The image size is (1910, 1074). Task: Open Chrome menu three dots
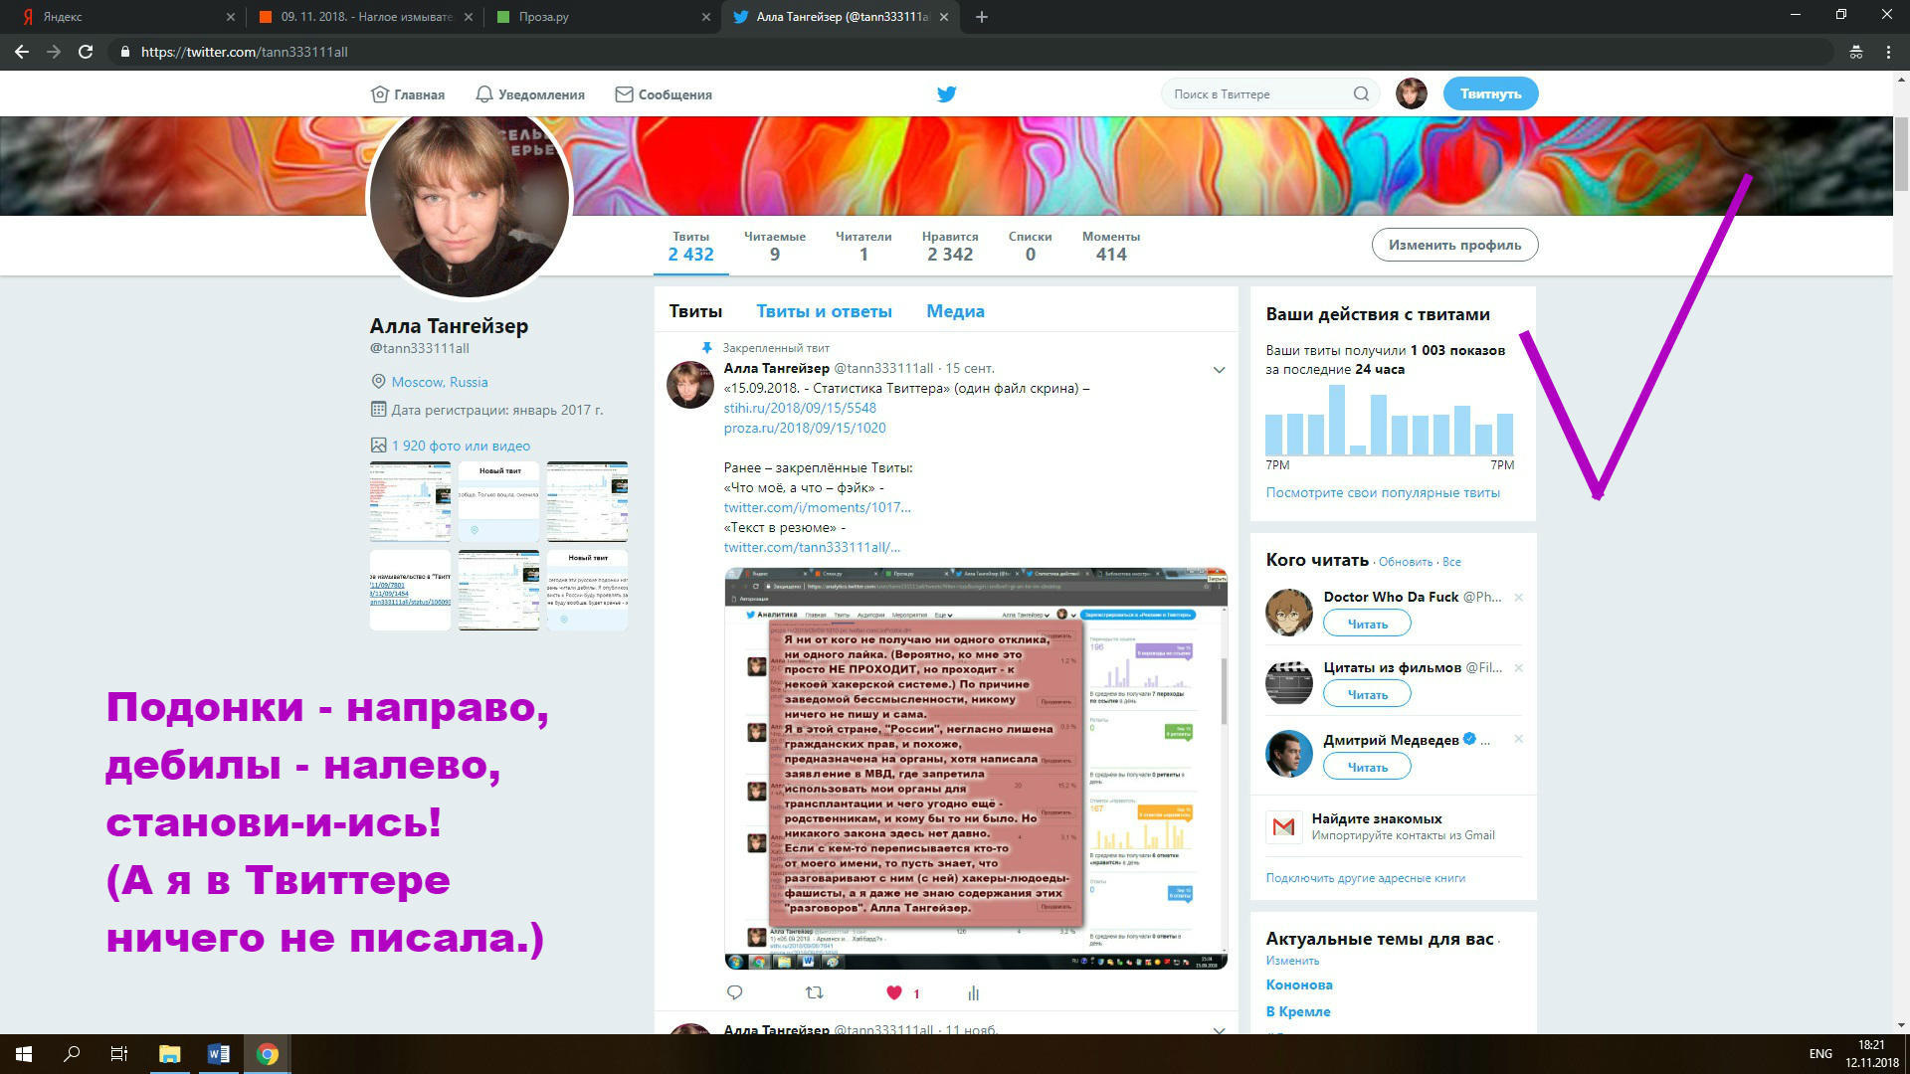point(1888,52)
